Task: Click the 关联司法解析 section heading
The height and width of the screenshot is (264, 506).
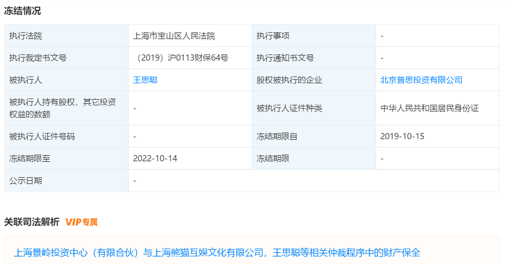Action: (x=32, y=222)
